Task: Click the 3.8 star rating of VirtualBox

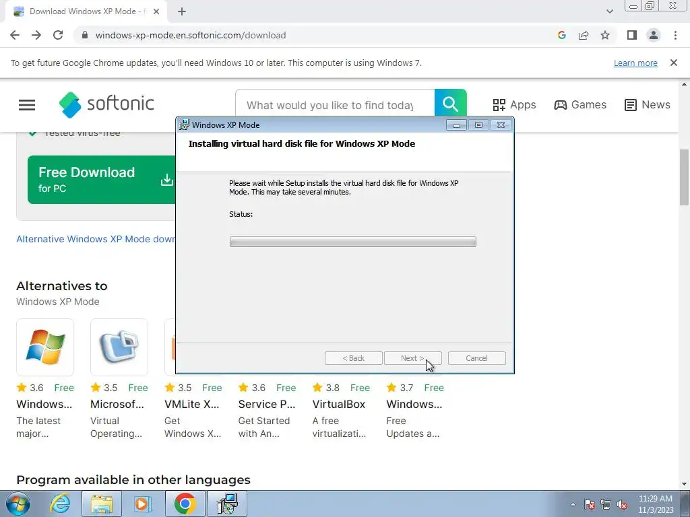Action: point(326,388)
